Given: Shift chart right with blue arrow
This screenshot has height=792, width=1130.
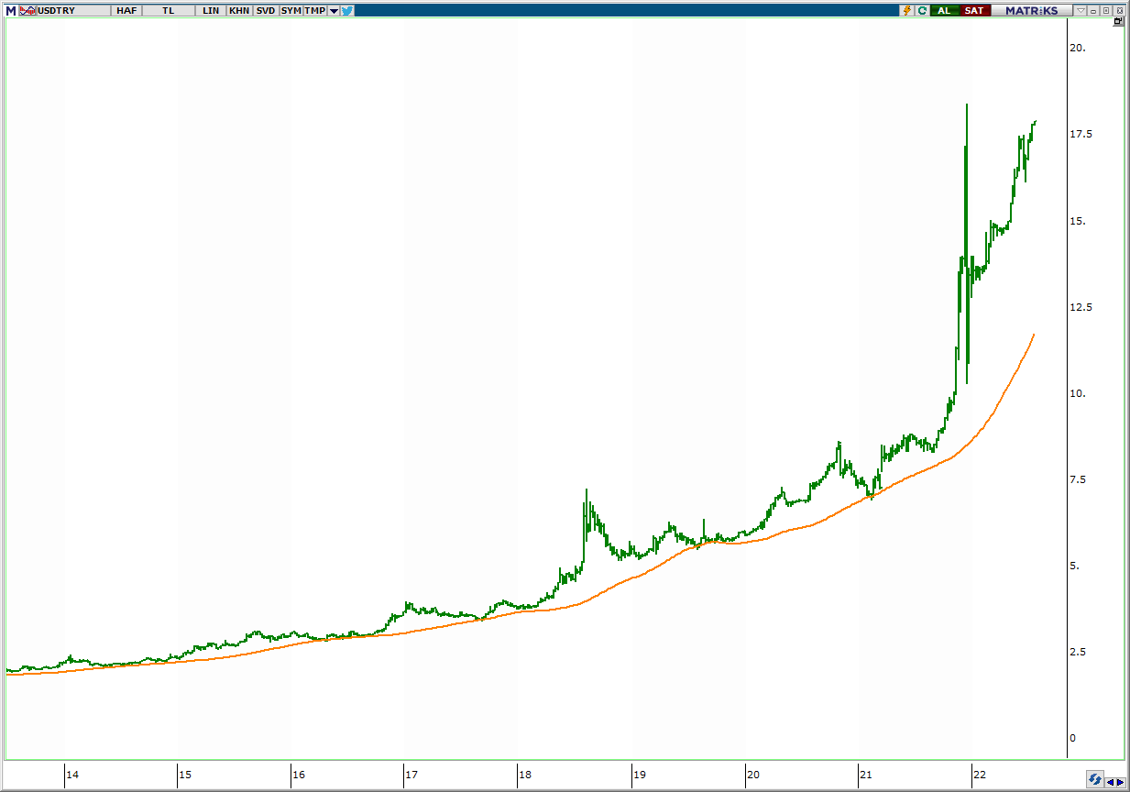Looking at the screenshot, I should point(1122,783).
